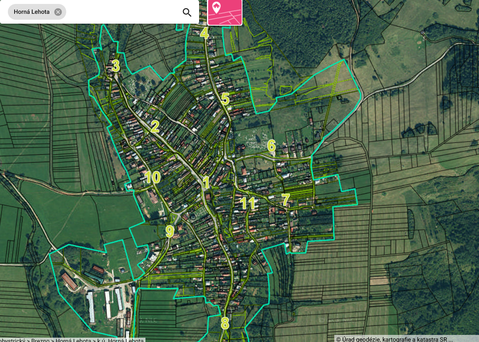The height and width of the screenshot is (342, 479).
Task: Click the Úrad geodézie attribution text
Action: (394, 339)
